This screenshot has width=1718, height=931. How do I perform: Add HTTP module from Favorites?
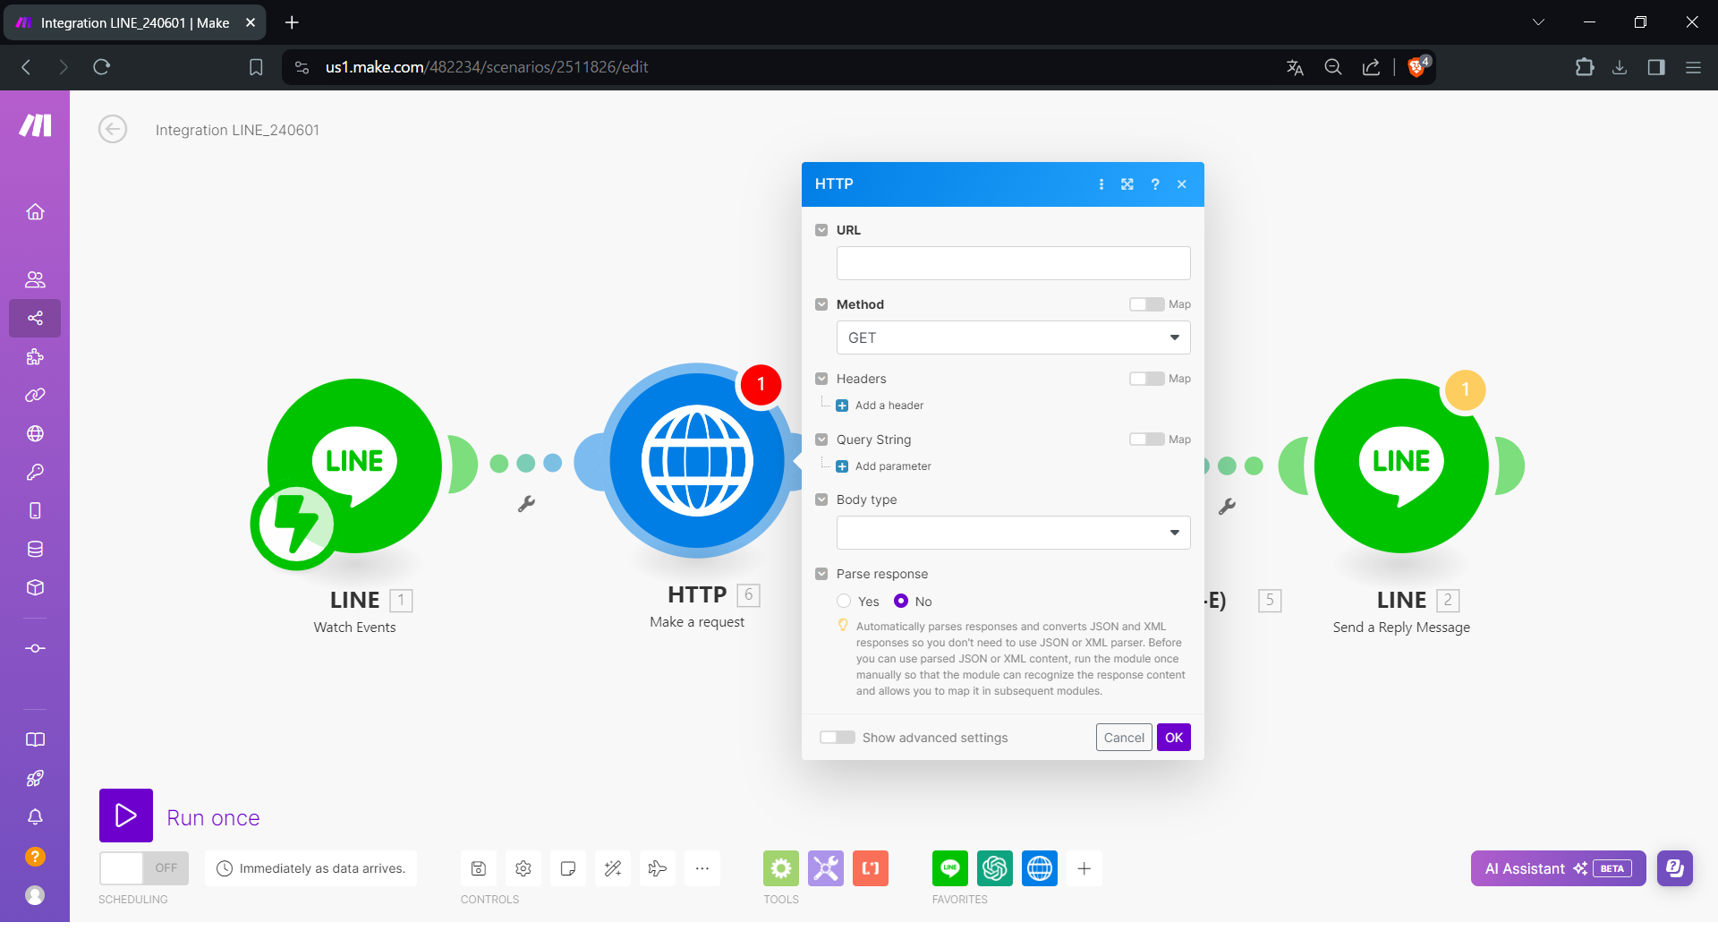tap(1040, 868)
